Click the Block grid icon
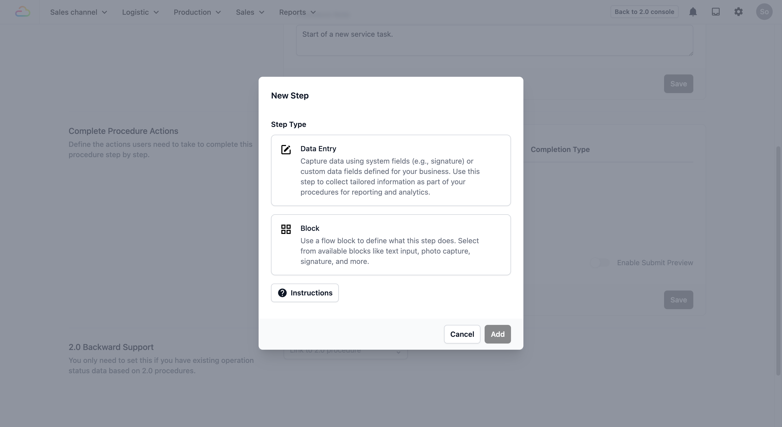The image size is (782, 427). 286,229
